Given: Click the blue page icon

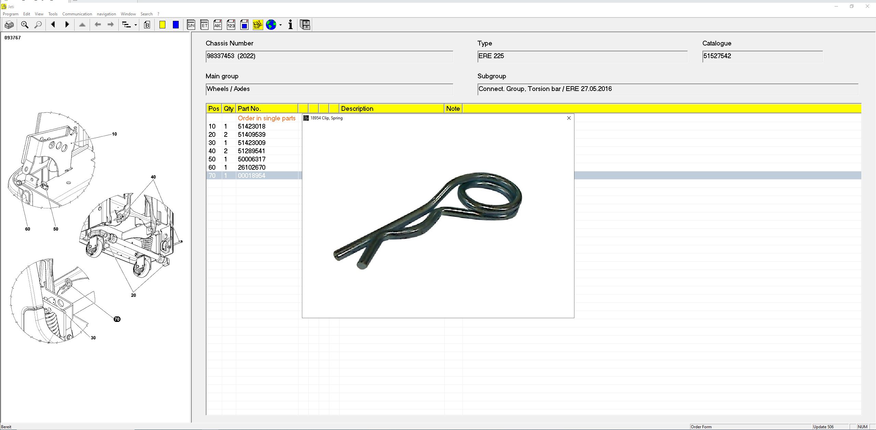Looking at the screenshot, I should 176,25.
